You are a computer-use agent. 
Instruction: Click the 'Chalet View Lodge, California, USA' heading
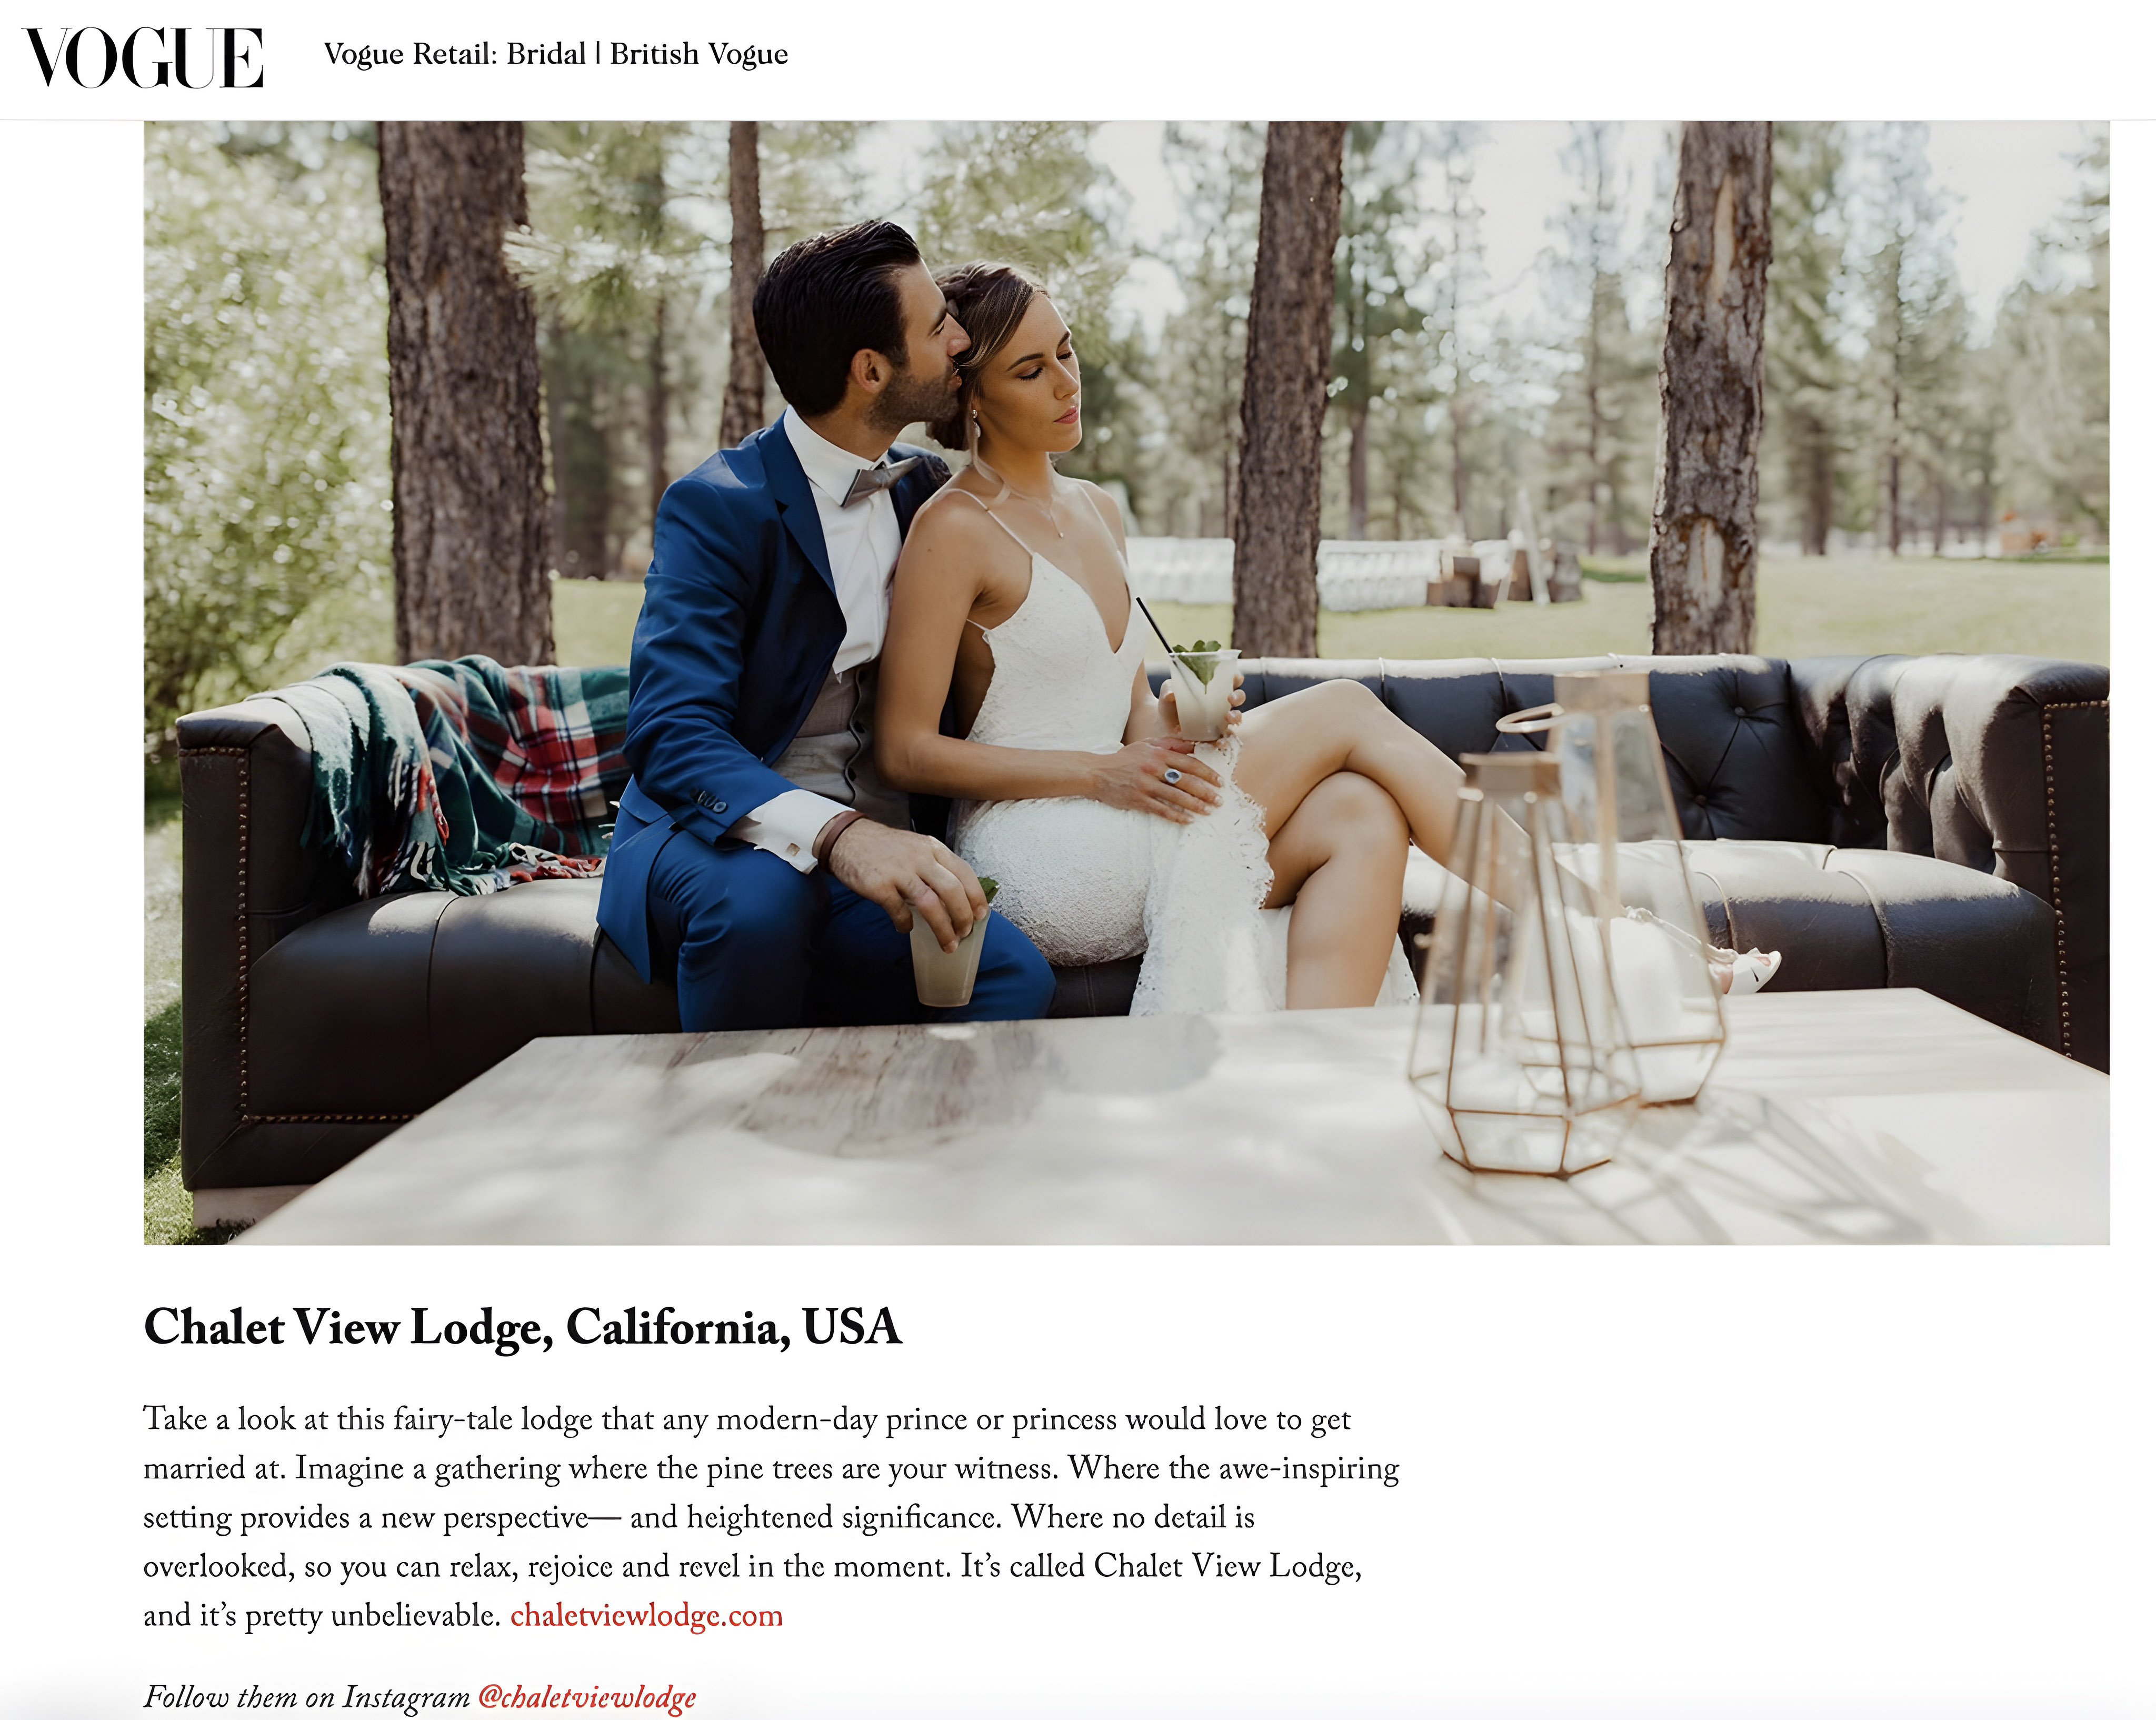click(x=523, y=1328)
